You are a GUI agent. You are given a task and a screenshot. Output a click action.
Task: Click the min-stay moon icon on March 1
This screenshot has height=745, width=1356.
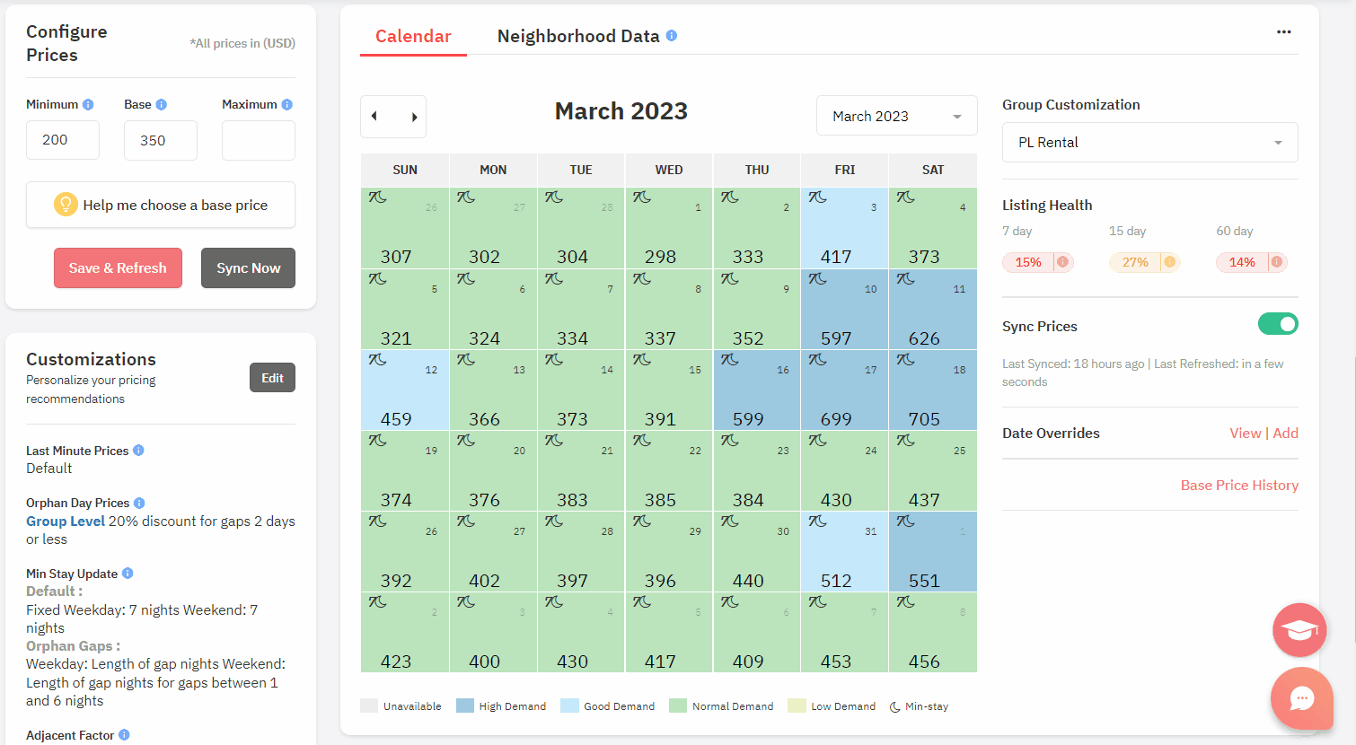643,197
